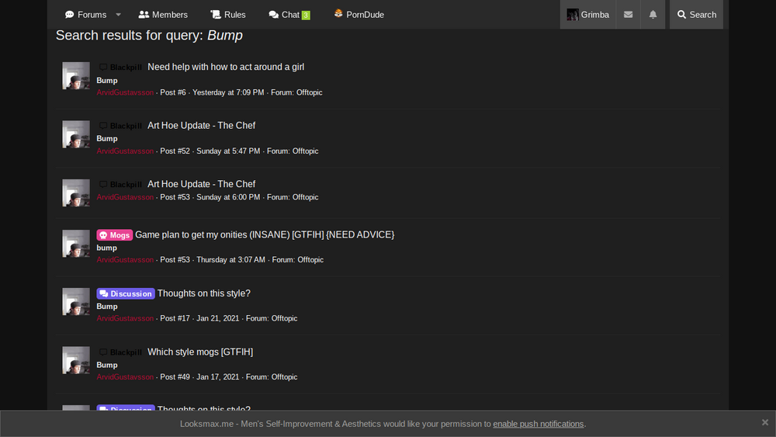Click the 'Sunday at 5:47 PM' timestamp
Screen dimensions: 776x437
pyautogui.click(x=228, y=151)
